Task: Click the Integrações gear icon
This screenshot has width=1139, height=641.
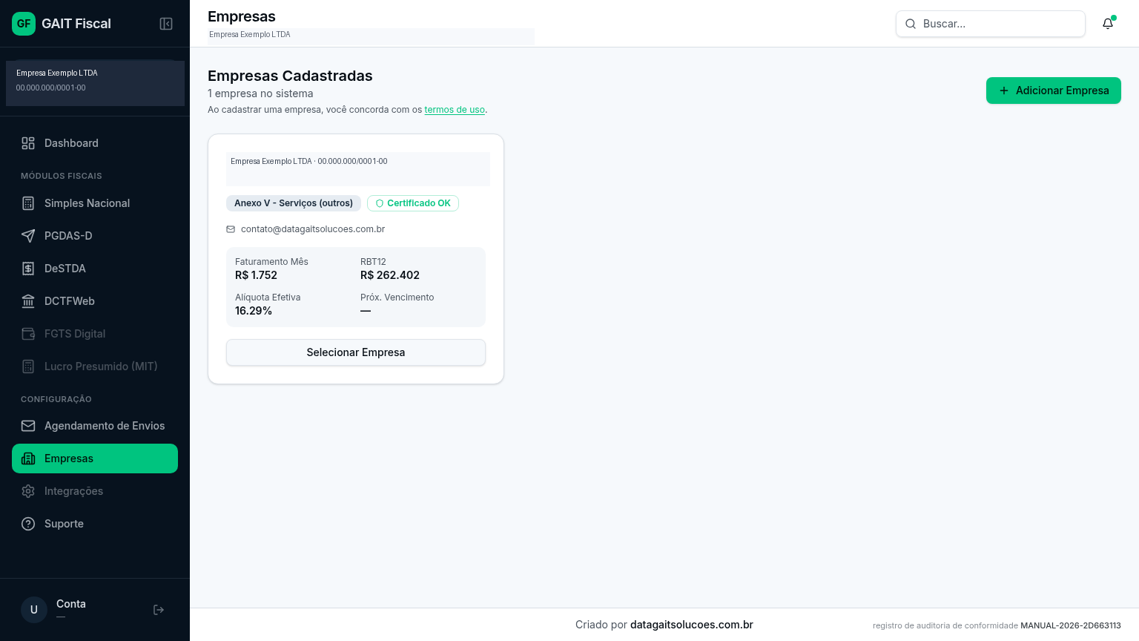Action: click(x=28, y=491)
